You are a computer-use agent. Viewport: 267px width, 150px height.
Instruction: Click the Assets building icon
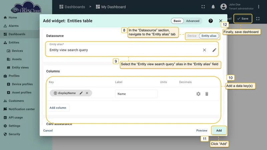pyautogui.click(x=9, y=59)
